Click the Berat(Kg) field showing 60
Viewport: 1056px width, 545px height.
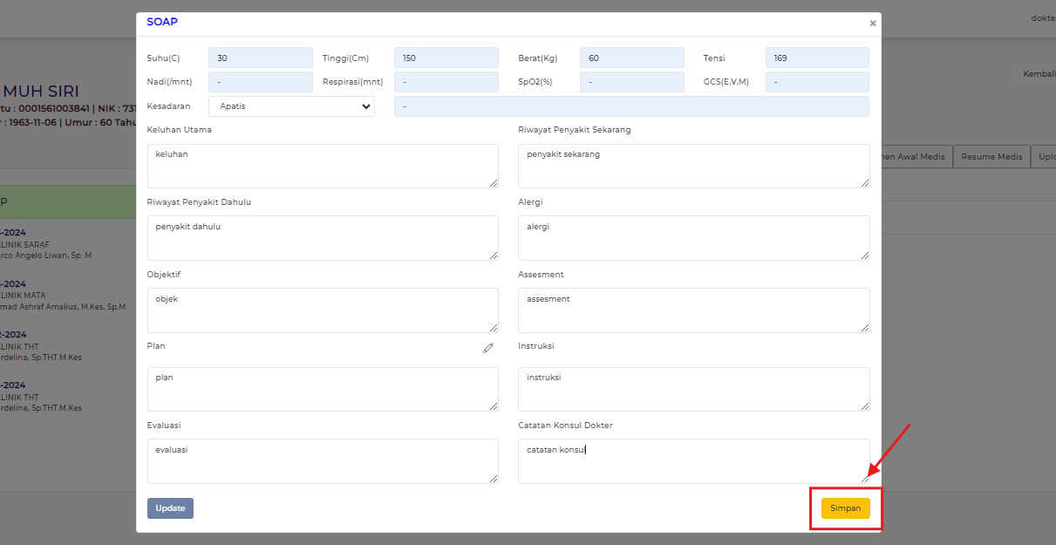pyautogui.click(x=631, y=57)
